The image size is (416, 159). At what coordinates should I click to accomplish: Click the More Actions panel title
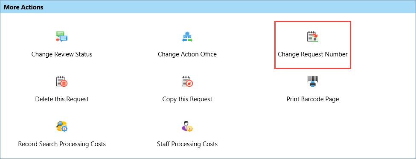pyautogui.click(x=23, y=7)
